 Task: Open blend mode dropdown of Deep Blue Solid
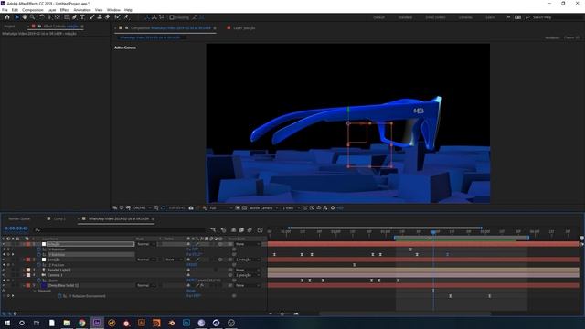coord(146,286)
